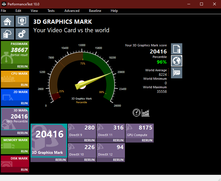This screenshot has height=181, width=221.
Task: Run the Disk Mark test
Action: pyautogui.click(x=15, y=170)
